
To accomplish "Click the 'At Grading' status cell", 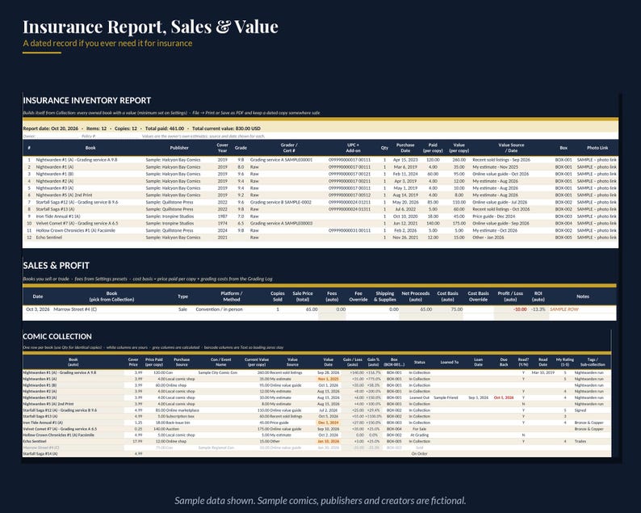I will (420, 435).
